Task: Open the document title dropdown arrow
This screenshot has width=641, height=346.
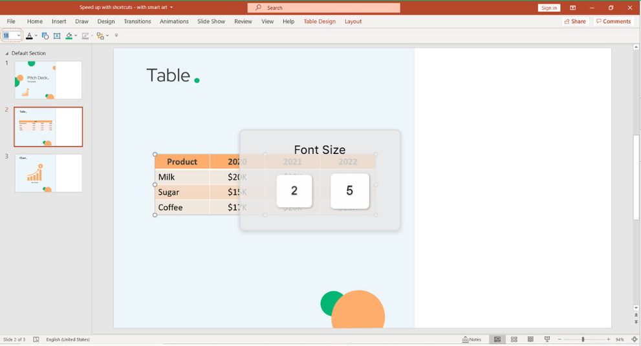Action: 171,7
